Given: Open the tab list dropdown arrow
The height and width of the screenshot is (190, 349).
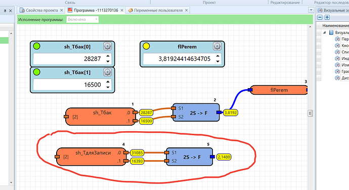Looking at the screenshot, I should click(x=311, y=10).
